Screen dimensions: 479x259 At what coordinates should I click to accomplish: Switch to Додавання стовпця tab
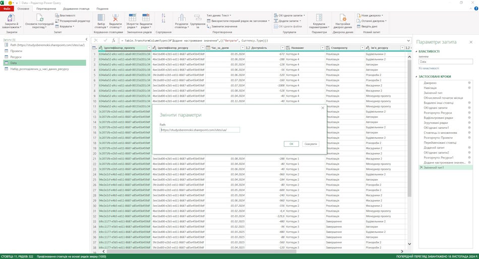76,9
